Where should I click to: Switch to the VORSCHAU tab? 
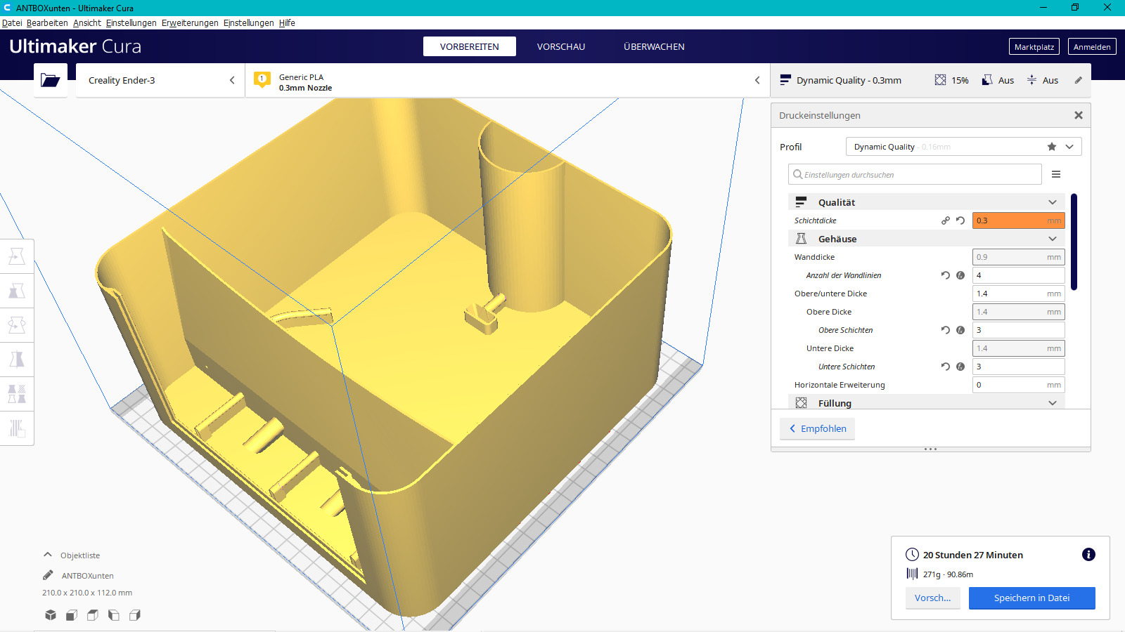560,46
